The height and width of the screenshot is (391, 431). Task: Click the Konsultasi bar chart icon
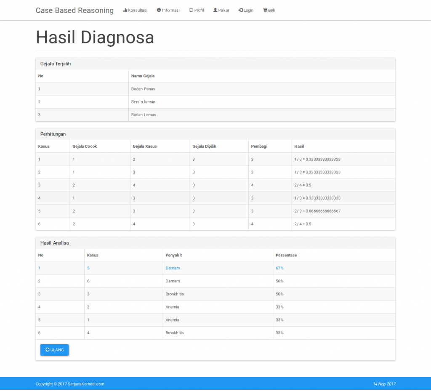click(x=125, y=10)
